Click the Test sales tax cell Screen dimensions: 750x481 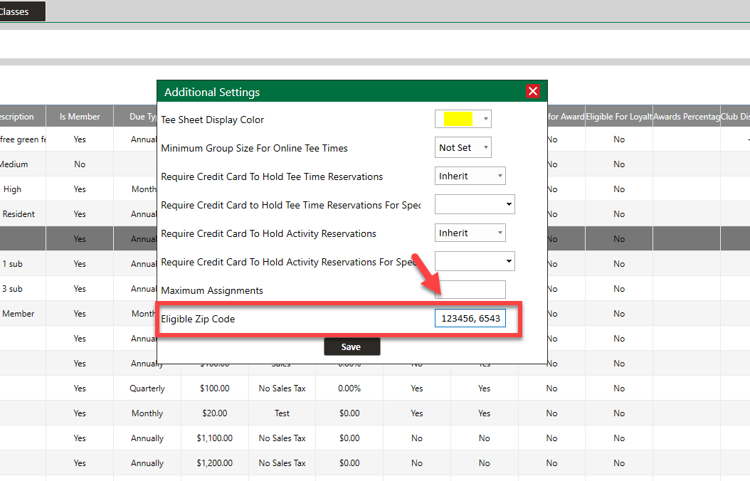click(282, 413)
